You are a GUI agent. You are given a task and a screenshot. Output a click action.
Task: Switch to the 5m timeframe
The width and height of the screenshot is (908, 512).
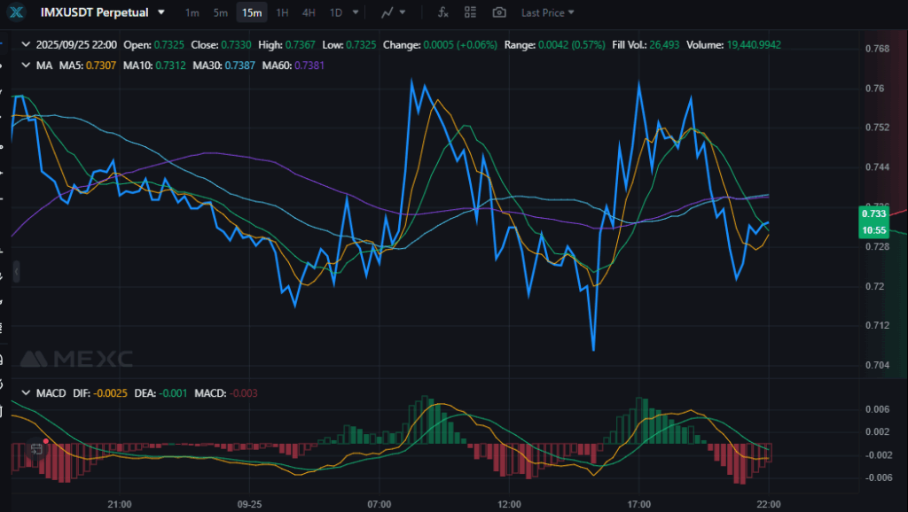(220, 12)
